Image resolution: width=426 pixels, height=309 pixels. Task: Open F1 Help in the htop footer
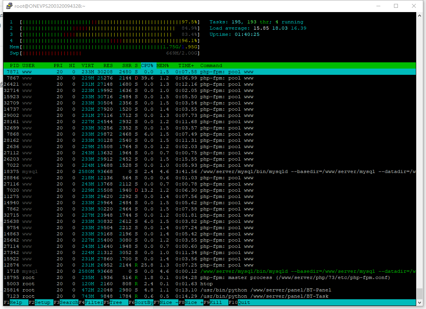[16, 302]
